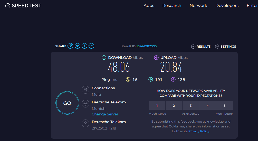Click the 'As expected' label
This screenshot has height=141, width=258.
click(191, 114)
